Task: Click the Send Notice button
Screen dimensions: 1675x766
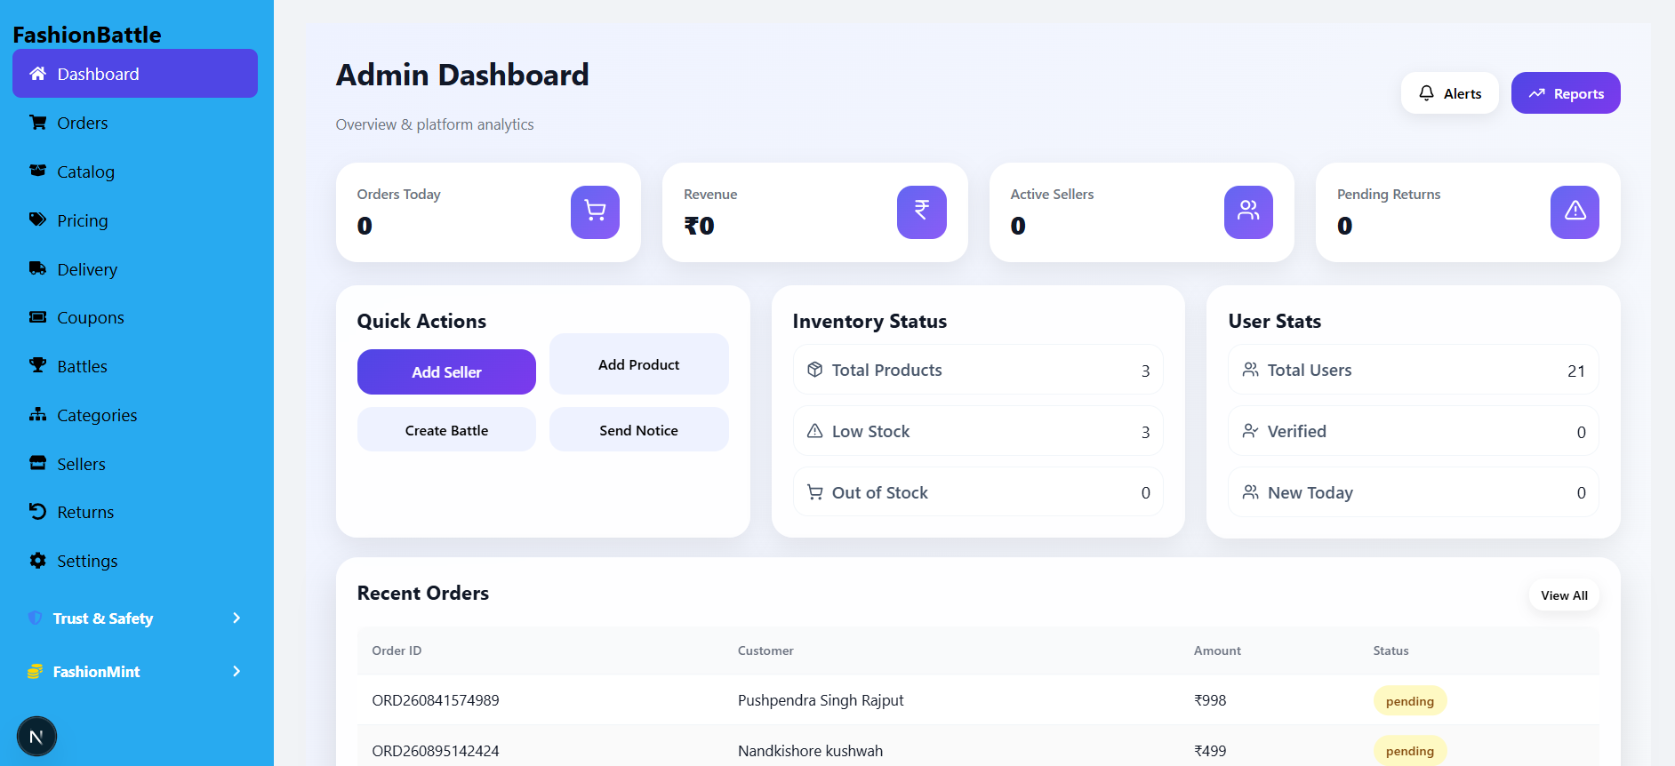Action: [638, 430]
